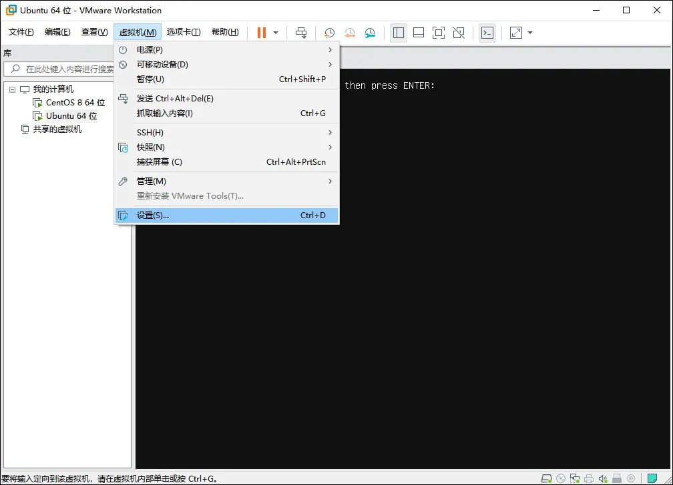Open the 帮助(H) menu
The image size is (673, 485).
point(225,32)
